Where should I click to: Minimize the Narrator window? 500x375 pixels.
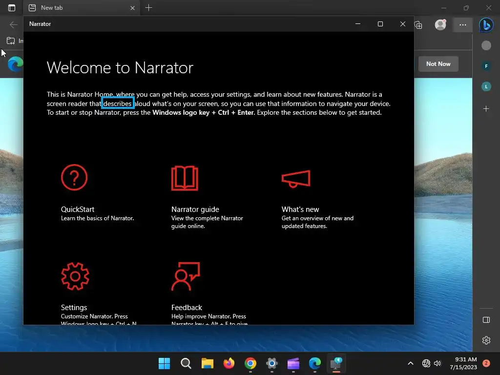tap(358, 24)
